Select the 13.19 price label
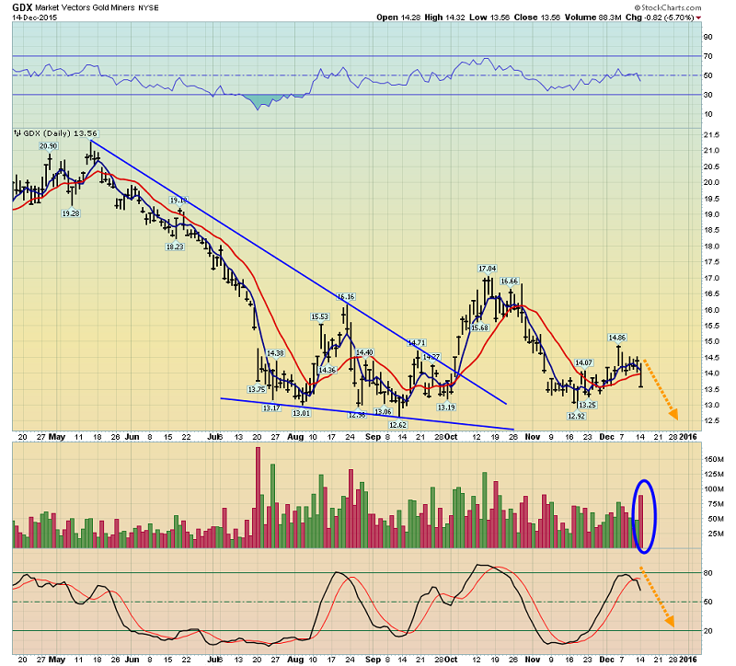736x666 pixels. (446, 408)
